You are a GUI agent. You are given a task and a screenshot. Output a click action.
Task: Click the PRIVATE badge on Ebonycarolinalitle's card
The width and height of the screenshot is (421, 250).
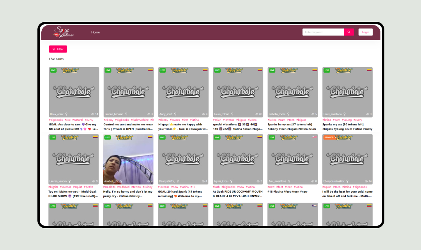[329, 137]
